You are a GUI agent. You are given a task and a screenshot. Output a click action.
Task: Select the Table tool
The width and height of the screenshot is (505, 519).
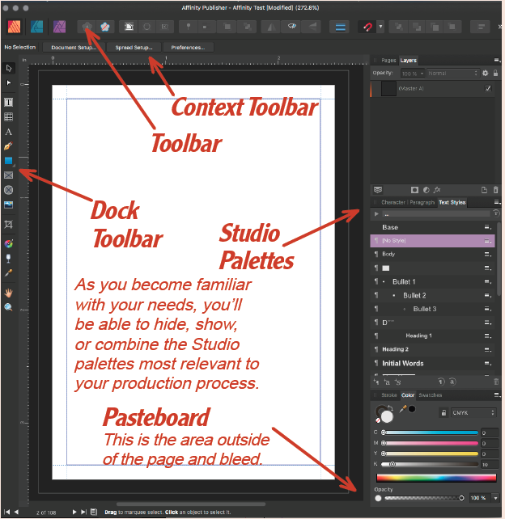[x=9, y=117]
